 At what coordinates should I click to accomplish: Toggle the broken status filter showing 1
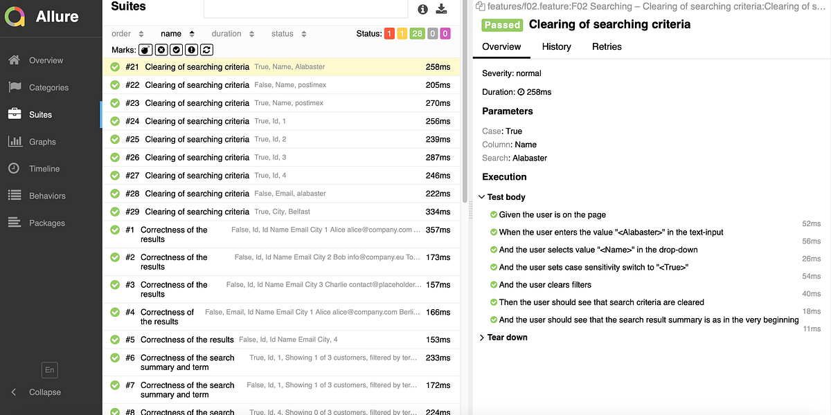pyautogui.click(x=402, y=33)
